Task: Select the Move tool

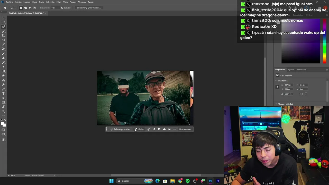Action: tap(3, 18)
